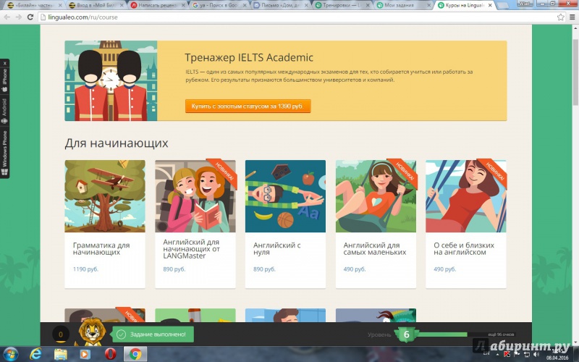Click 490 руб. under О себе и близких
The height and width of the screenshot is (362, 579).
click(x=445, y=269)
